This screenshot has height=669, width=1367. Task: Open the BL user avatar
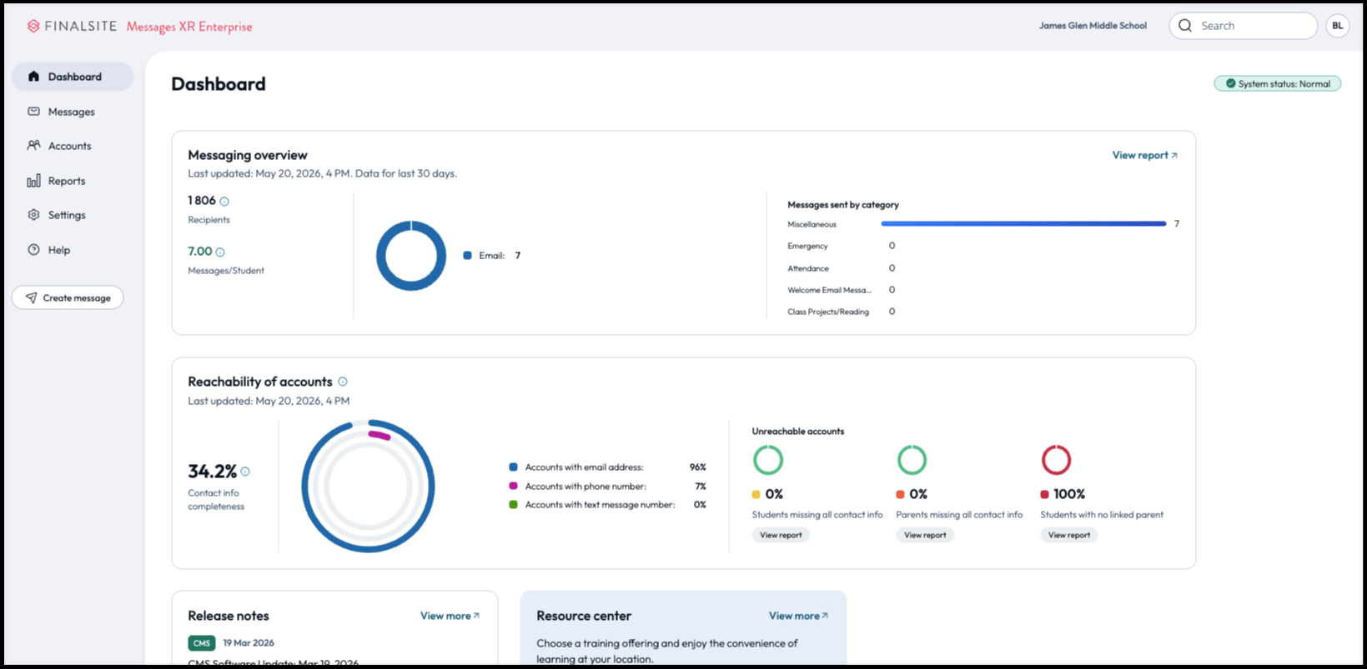(1338, 26)
